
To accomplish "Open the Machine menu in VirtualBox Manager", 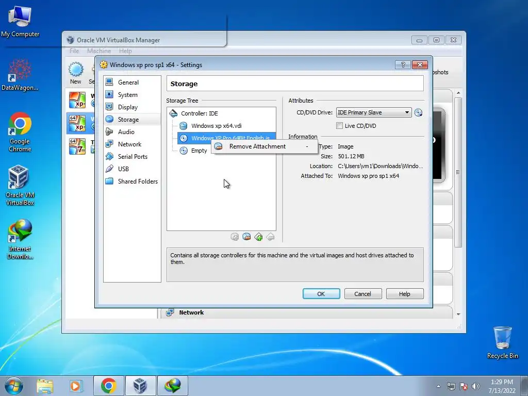I will click(x=99, y=51).
